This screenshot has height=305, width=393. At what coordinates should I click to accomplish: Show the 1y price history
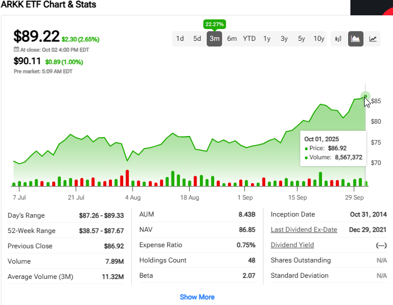tap(266, 39)
